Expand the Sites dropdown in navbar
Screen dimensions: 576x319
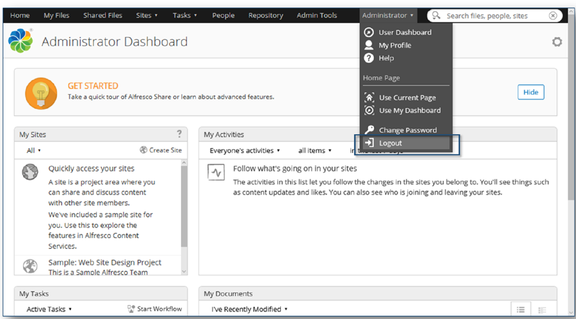[x=146, y=15]
